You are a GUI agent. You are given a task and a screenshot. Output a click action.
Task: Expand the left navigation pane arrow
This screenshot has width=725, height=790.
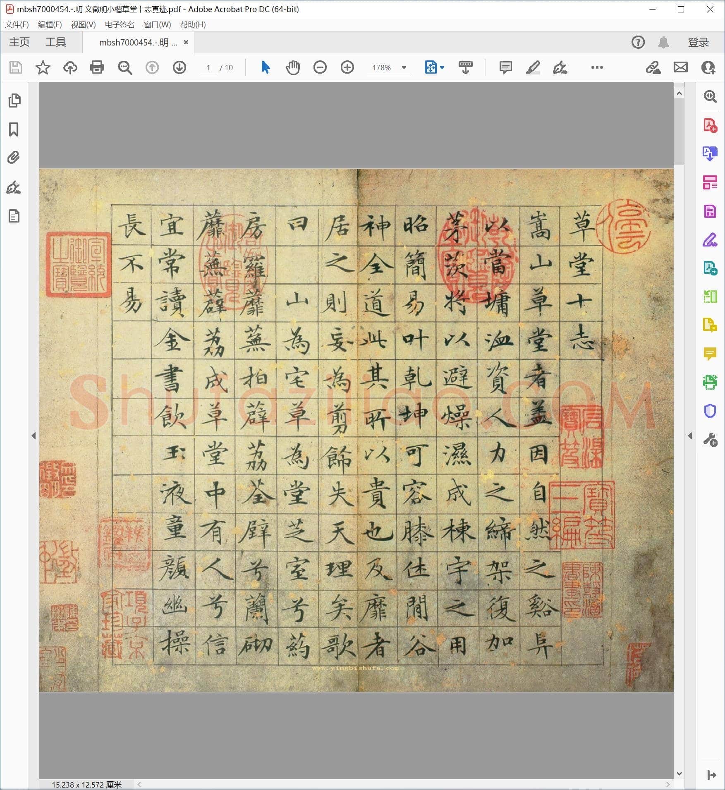[33, 436]
